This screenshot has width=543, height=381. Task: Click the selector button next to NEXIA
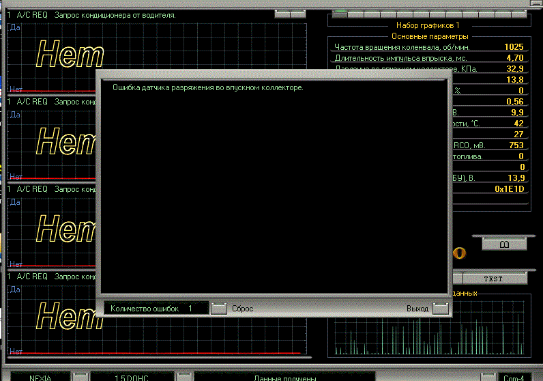point(80,377)
